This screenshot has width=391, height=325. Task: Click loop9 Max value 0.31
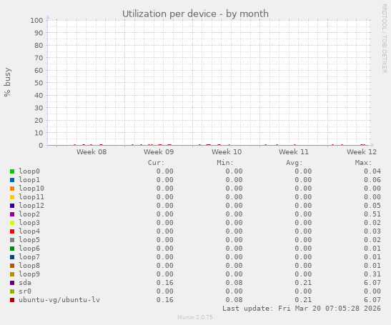pyautogui.click(x=372, y=274)
